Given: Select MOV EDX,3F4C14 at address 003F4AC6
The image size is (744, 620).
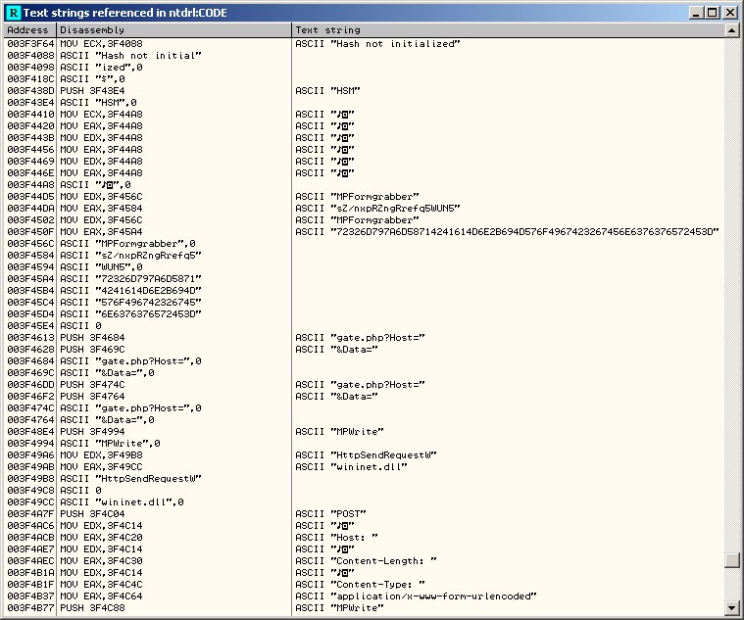Looking at the screenshot, I should (x=365, y=526).
